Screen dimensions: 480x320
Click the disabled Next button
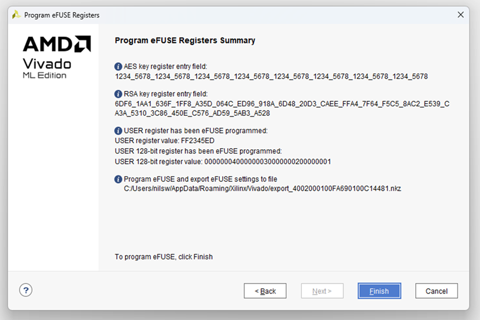click(x=322, y=291)
